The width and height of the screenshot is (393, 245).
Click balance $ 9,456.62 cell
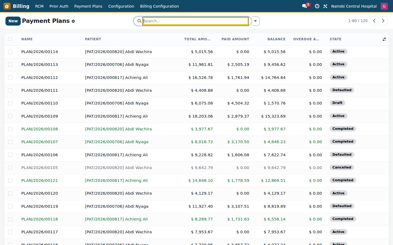[275, 65]
